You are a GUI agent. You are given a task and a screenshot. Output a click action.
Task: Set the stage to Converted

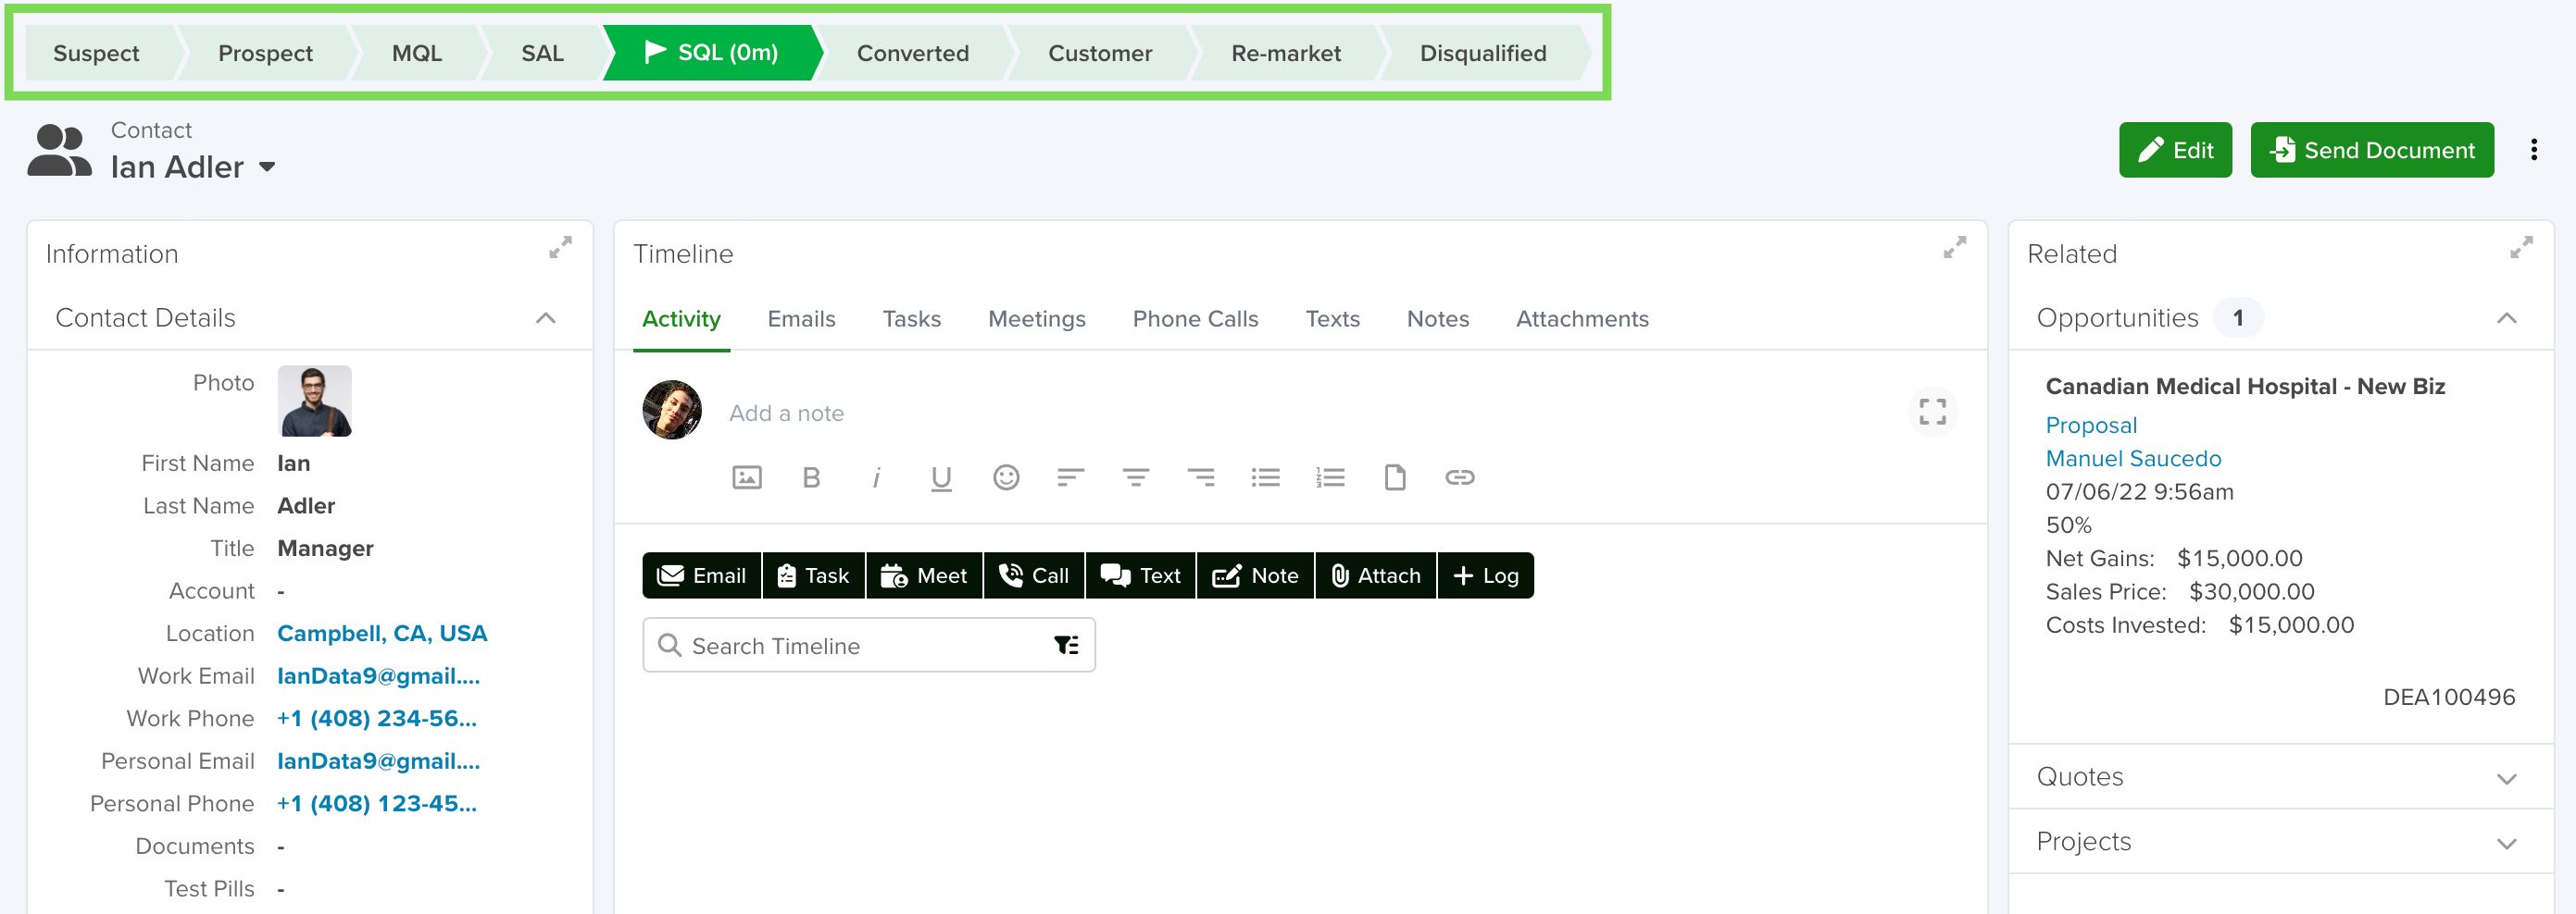[912, 53]
